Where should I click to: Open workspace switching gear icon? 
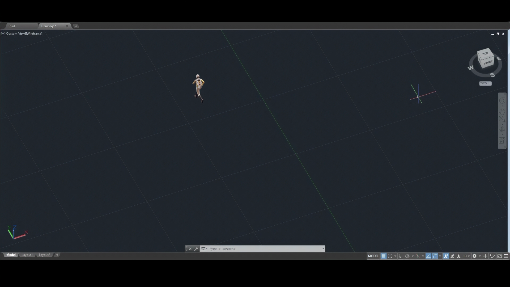click(475, 256)
